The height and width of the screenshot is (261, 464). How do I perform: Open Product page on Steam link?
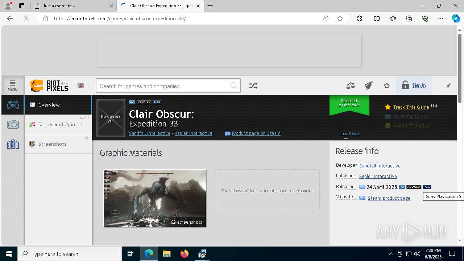click(x=256, y=133)
